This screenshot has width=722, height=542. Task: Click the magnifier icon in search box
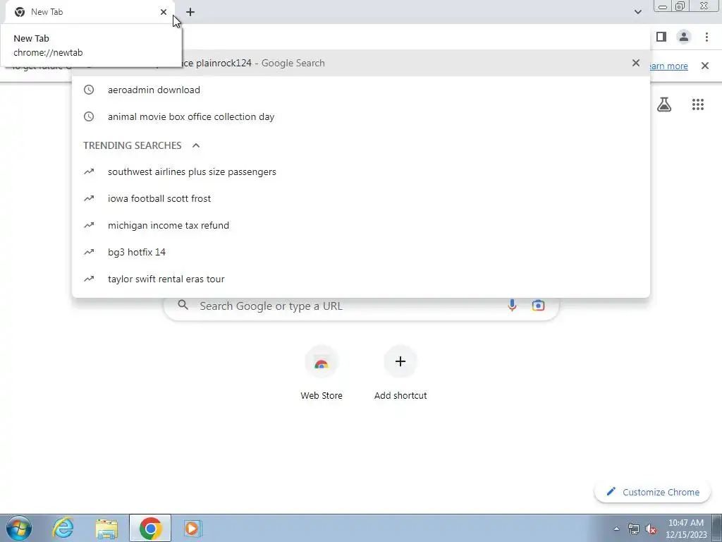tap(183, 305)
